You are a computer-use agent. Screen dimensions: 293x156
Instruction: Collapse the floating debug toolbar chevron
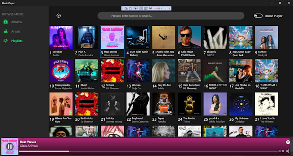170,9
